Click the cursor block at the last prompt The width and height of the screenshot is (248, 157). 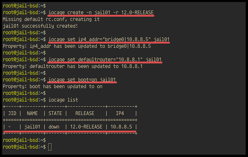pyautogui.click(x=50, y=147)
